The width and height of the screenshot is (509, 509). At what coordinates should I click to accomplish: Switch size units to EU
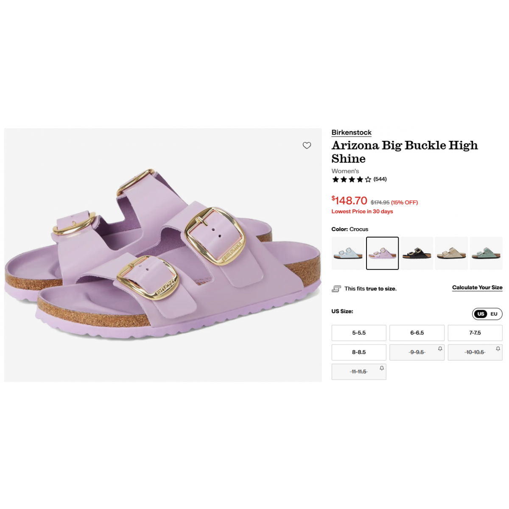tap(494, 314)
